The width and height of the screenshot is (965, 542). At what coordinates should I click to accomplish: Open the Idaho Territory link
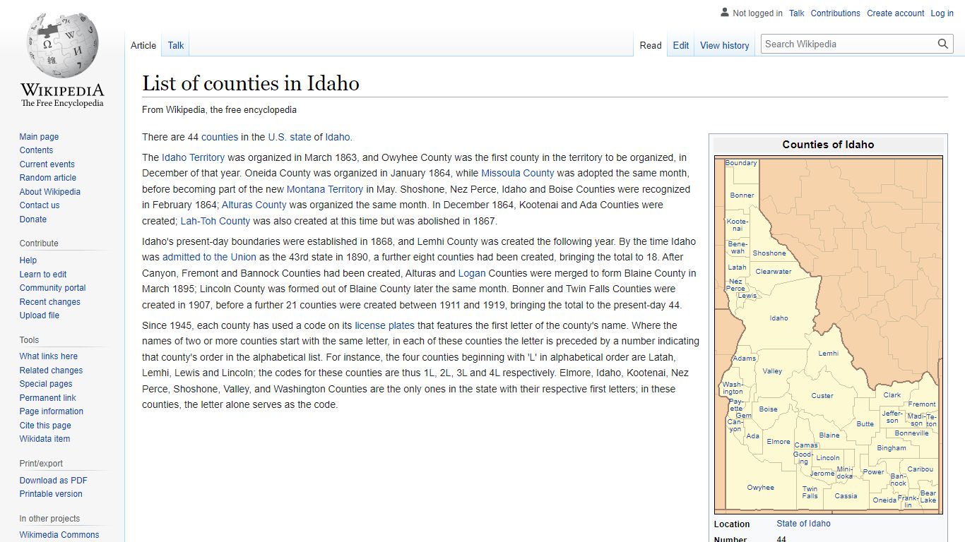(x=194, y=157)
